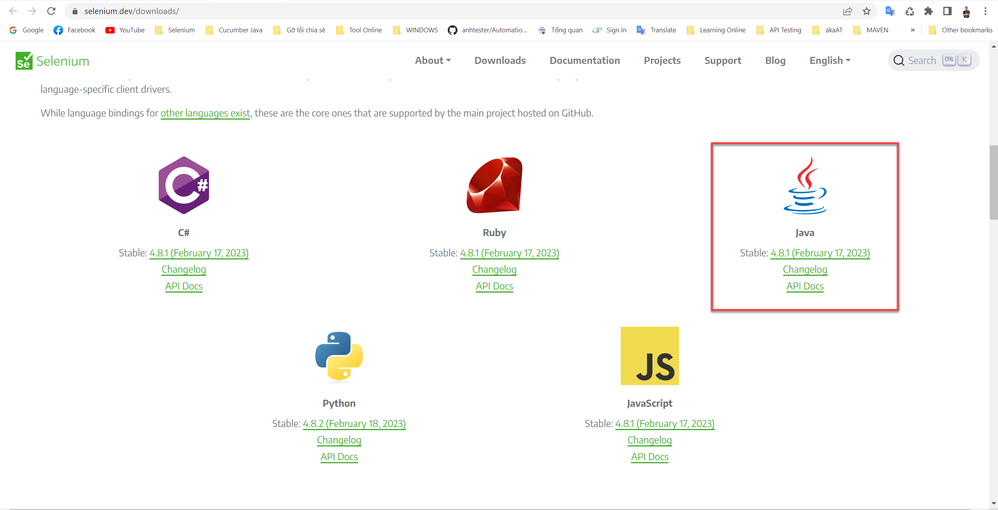Click the page vertical scrollbar thumb
Image resolution: width=998 pixels, height=510 pixels.
[x=994, y=182]
